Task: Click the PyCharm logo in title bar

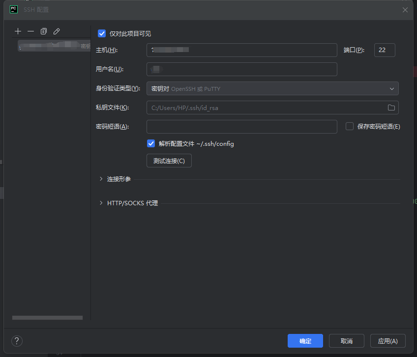Action: (x=14, y=9)
